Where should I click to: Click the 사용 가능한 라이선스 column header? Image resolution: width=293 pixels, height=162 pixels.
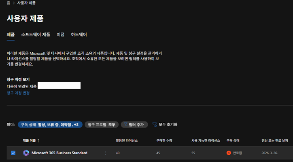(x=206, y=141)
